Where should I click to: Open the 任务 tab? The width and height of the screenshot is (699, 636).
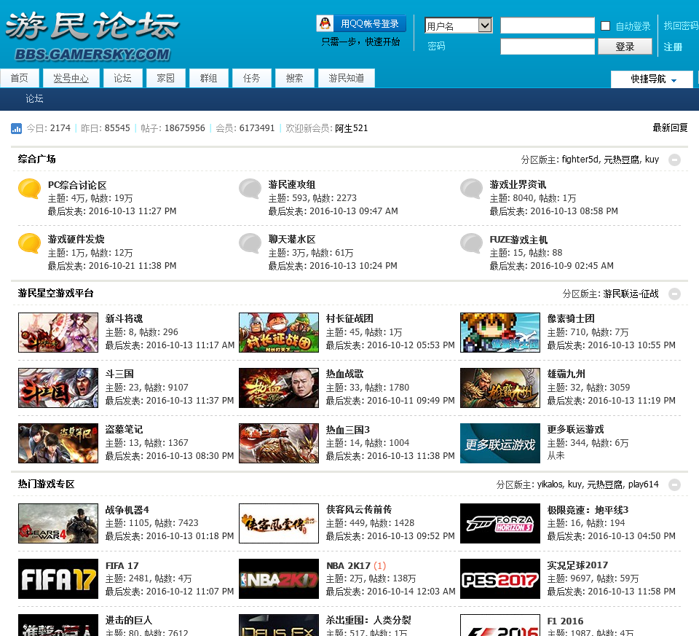pyautogui.click(x=251, y=78)
